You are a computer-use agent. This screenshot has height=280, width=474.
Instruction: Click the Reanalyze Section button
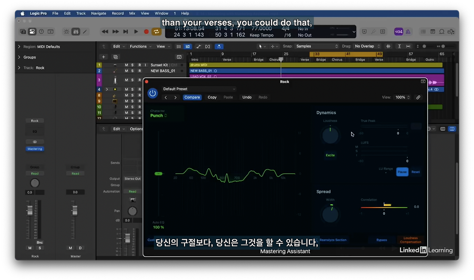point(333,240)
